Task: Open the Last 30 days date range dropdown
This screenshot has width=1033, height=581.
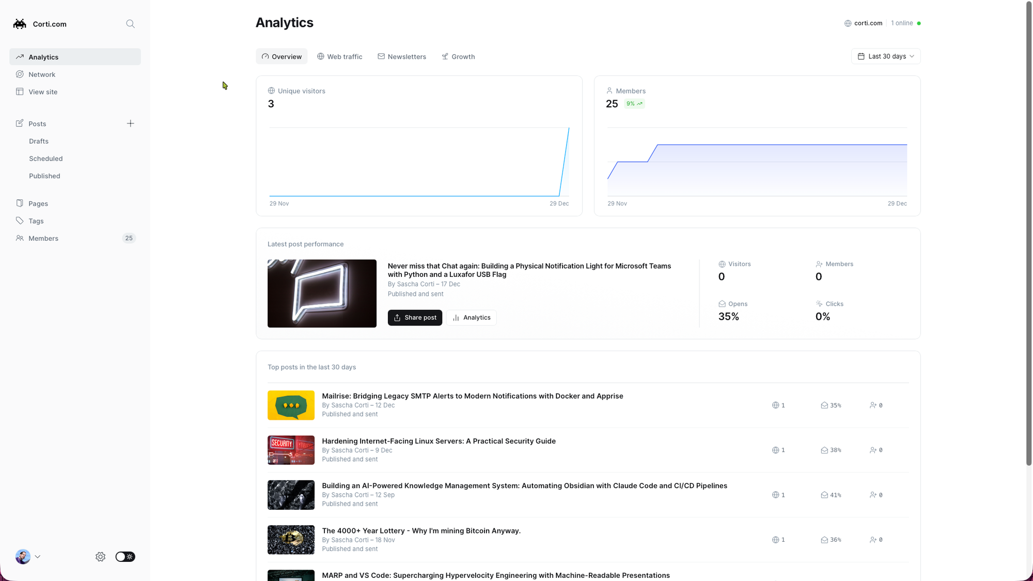Action: (x=885, y=56)
